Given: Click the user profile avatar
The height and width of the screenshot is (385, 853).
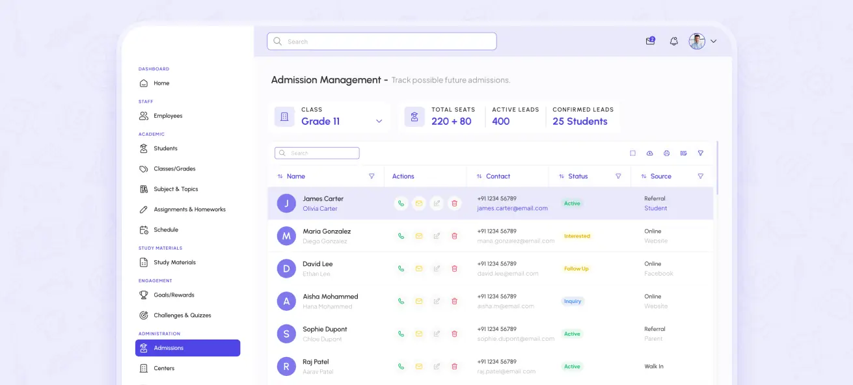Looking at the screenshot, I should 697,41.
